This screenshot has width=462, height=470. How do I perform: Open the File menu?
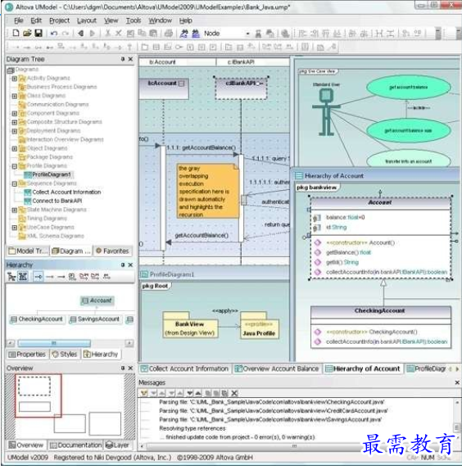[19, 20]
